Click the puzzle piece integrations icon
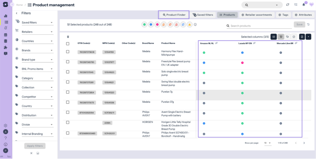This screenshot has height=159, width=316. coord(6,47)
